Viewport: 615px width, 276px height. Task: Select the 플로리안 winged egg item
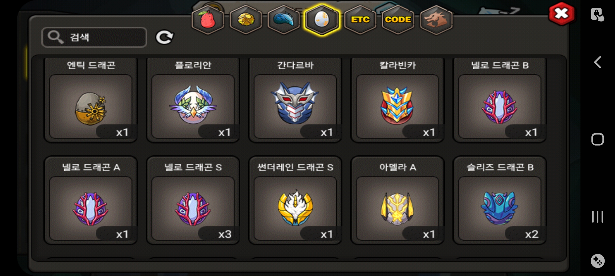(193, 100)
